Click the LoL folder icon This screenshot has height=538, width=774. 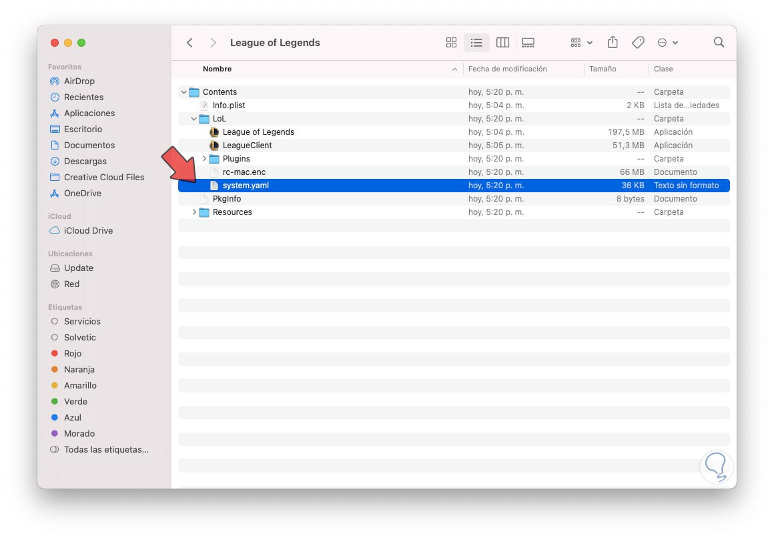coord(204,119)
